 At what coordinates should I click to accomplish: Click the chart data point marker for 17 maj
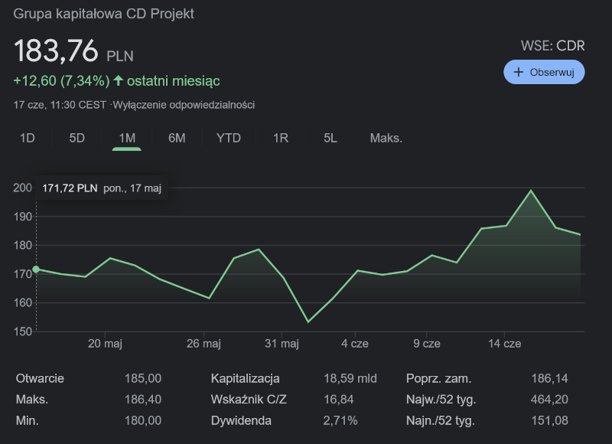click(36, 269)
